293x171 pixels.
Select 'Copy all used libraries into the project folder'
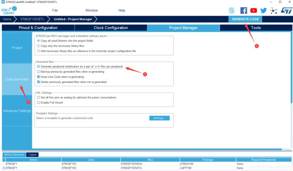point(38,40)
